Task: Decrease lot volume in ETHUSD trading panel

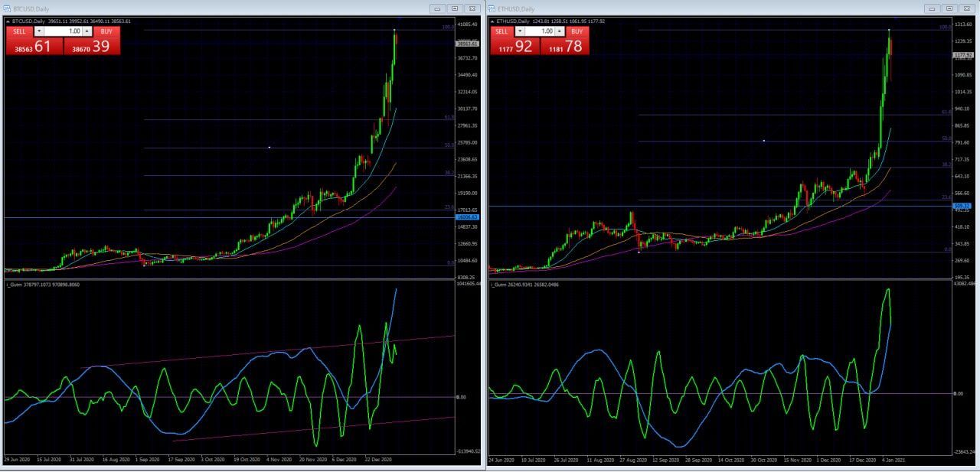Action: pyautogui.click(x=520, y=31)
